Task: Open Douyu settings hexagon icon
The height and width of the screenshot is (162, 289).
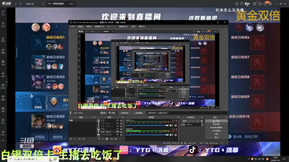Action: pos(270,4)
